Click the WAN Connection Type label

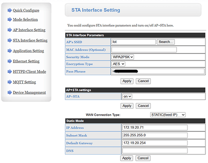[103, 115]
